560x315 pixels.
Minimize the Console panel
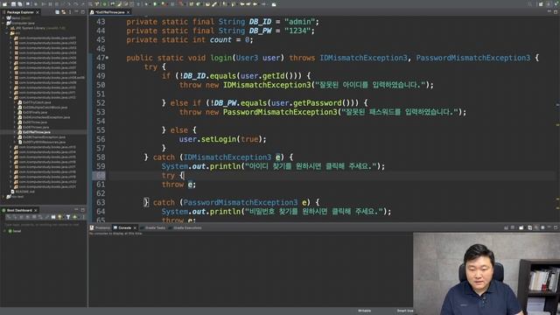pos(549,227)
